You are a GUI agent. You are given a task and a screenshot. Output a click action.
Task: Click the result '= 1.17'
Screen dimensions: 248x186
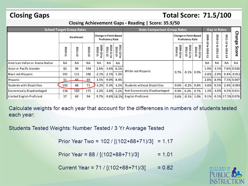tap(165, 141)
